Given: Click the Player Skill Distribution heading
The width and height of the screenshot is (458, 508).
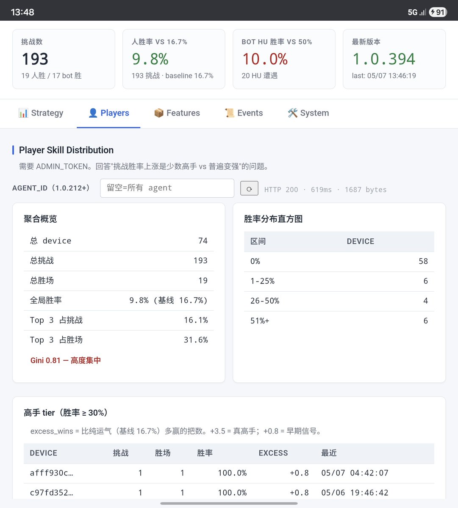Looking at the screenshot, I should tap(66, 150).
